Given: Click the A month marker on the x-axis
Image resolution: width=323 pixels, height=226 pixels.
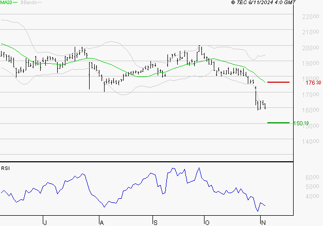Looking at the screenshot, I should pos(101,222).
